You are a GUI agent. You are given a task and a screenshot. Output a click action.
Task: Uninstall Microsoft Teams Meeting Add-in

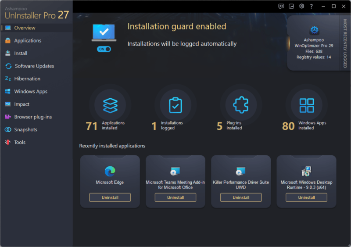(x=175, y=197)
